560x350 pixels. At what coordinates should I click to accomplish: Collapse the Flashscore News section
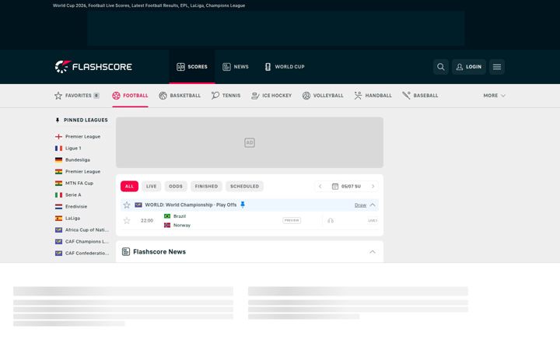[373, 252]
